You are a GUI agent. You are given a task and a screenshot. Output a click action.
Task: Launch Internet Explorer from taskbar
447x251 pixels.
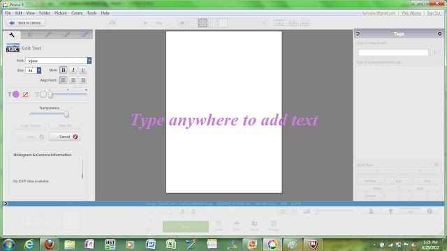pyautogui.click(x=29, y=245)
